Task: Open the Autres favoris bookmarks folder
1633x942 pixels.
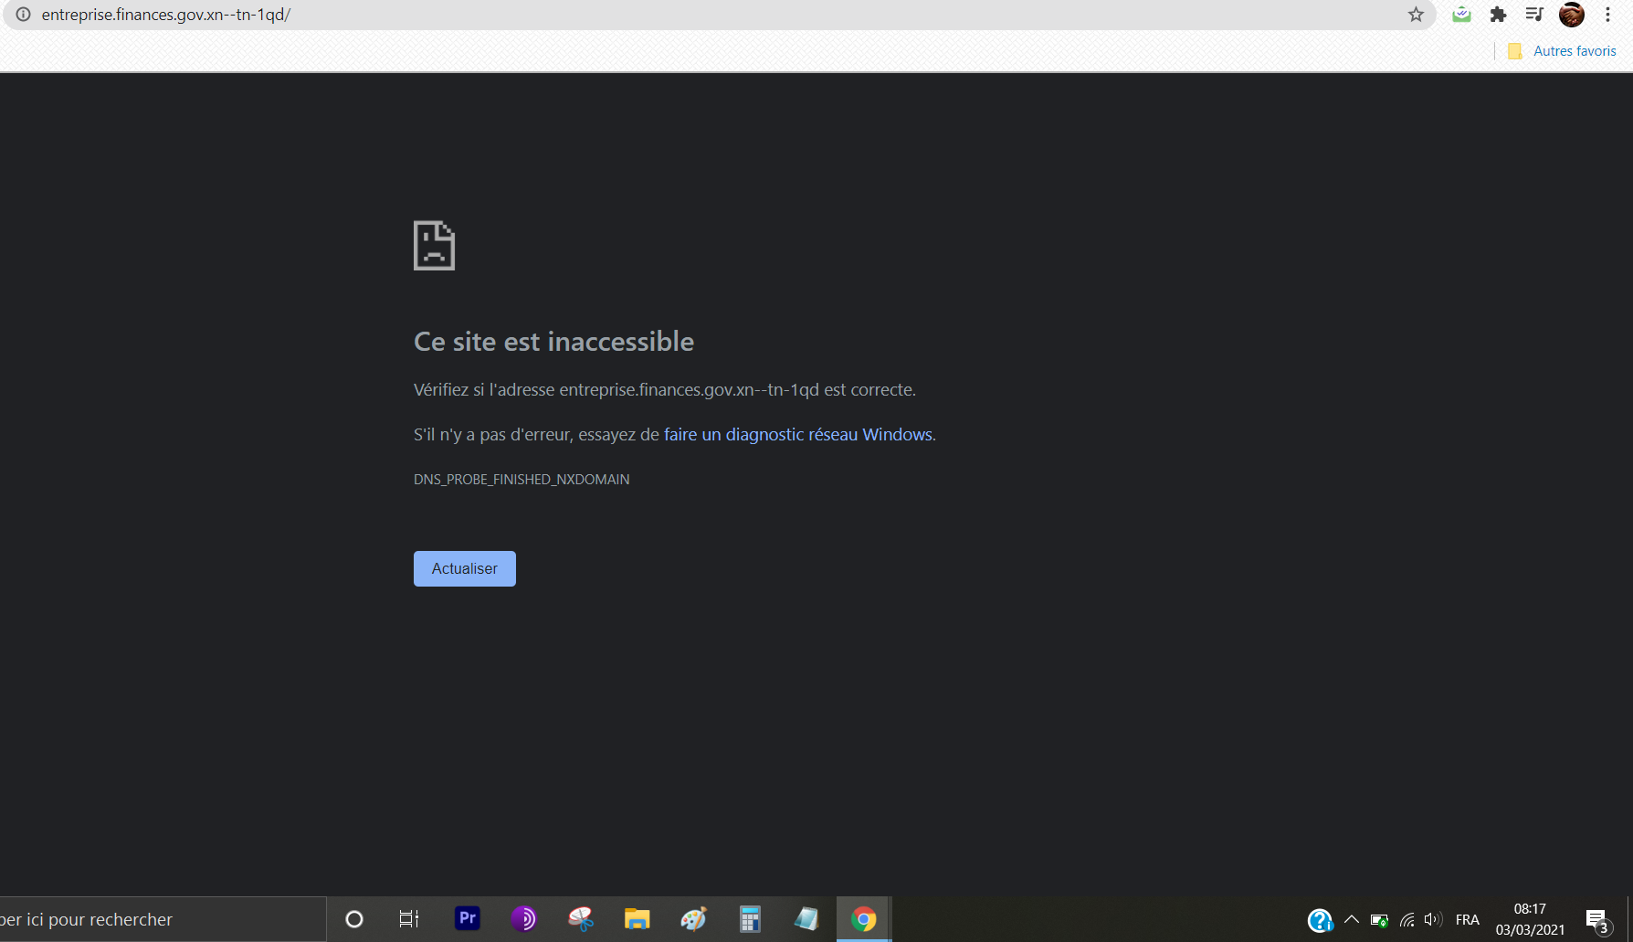Action: click(1563, 51)
